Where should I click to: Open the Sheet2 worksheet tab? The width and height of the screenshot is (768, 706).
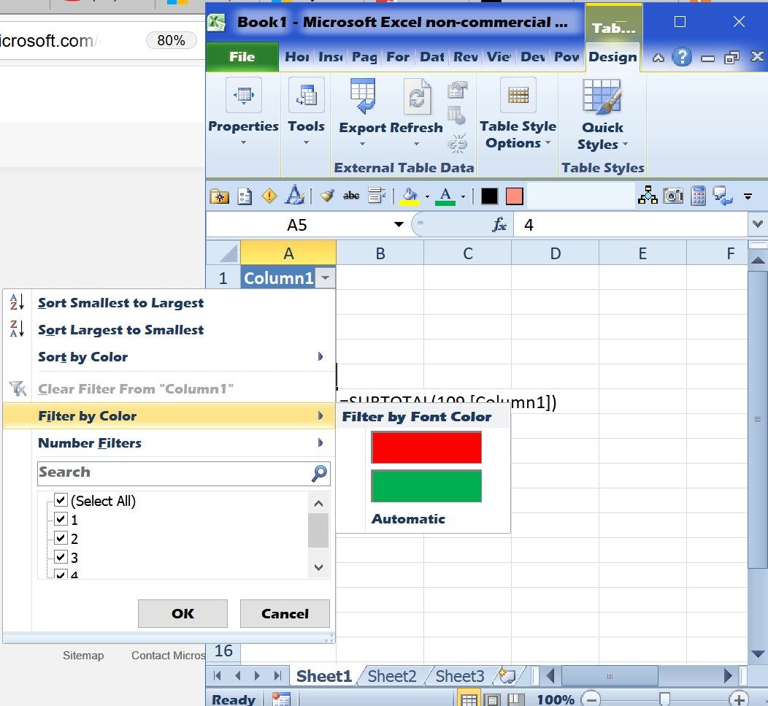[392, 676]
